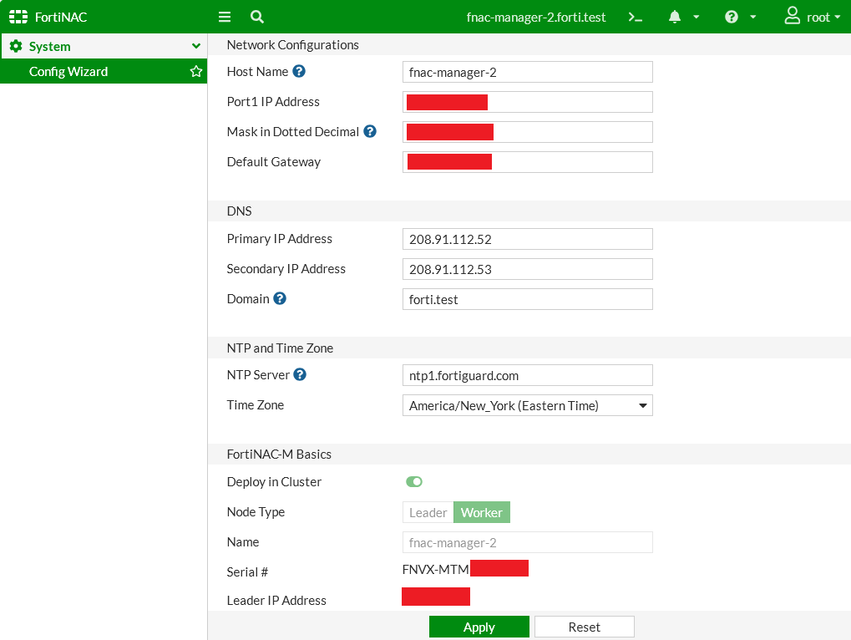Click the Serial # label
Viewport: 851px width, 640px height.
[x=247, y=572]
